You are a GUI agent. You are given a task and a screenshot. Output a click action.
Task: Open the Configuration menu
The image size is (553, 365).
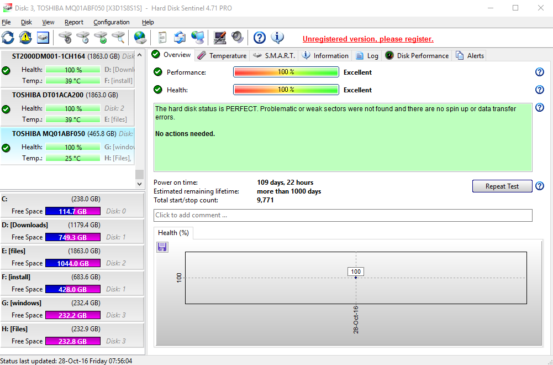[x=111, y=22]
